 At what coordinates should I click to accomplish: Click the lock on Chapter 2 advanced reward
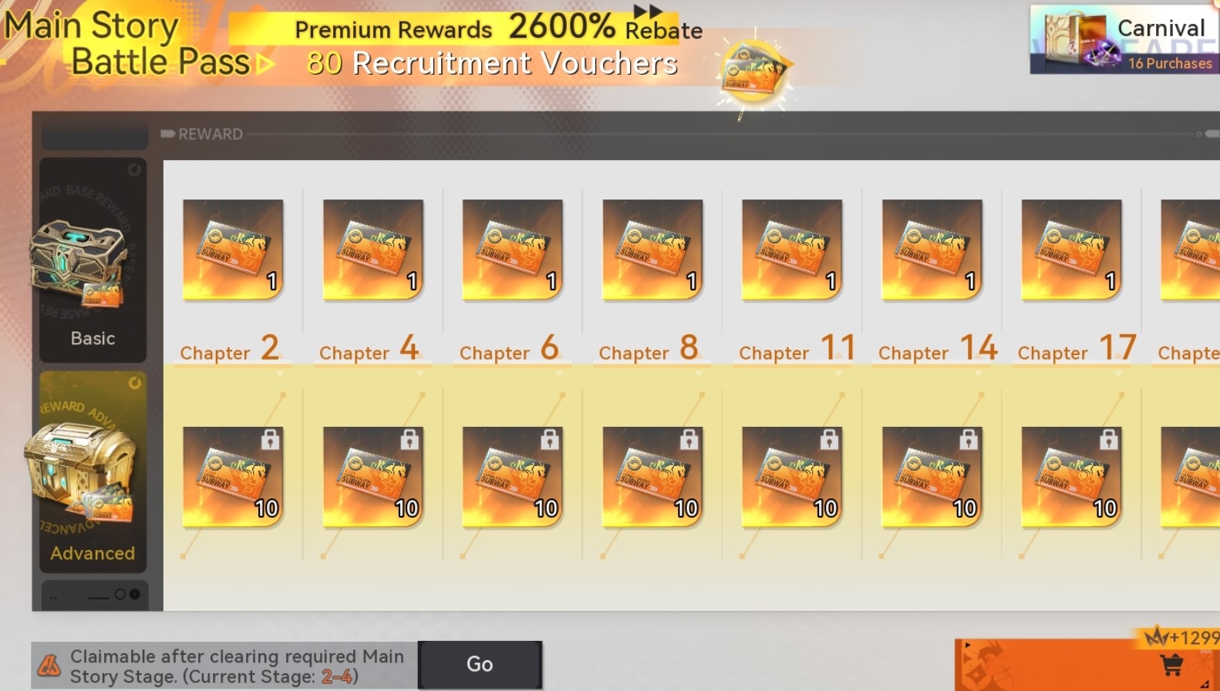click(270, 439)
